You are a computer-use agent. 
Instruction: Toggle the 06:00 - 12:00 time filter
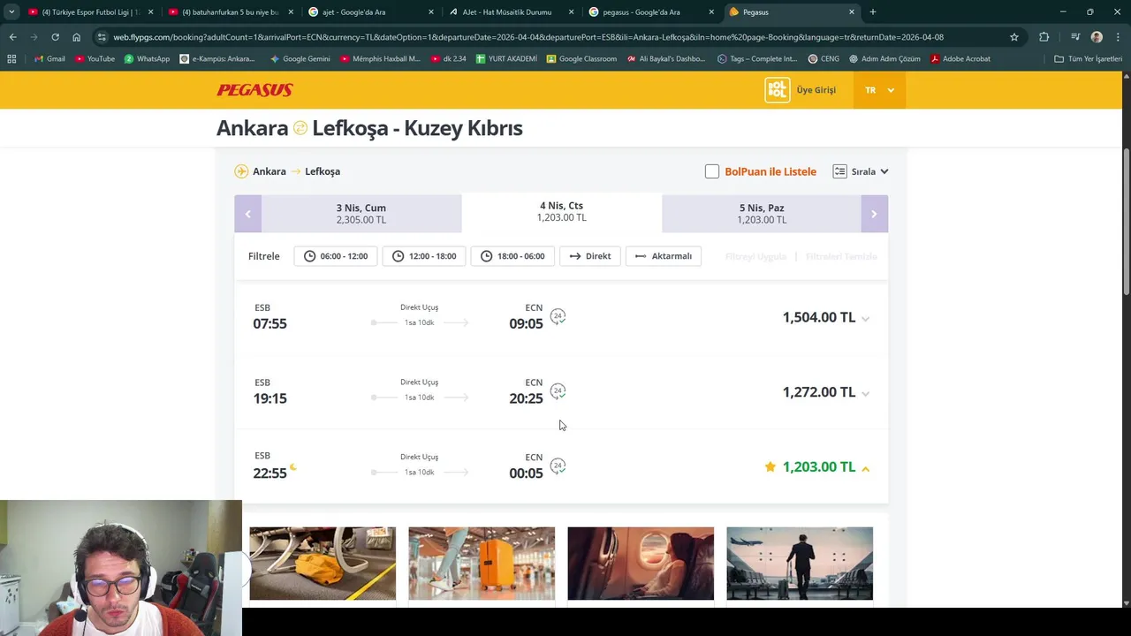(x=336, y=256)
